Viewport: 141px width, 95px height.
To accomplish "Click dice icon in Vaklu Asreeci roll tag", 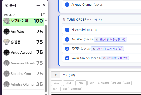I will [x=104, y=58].
